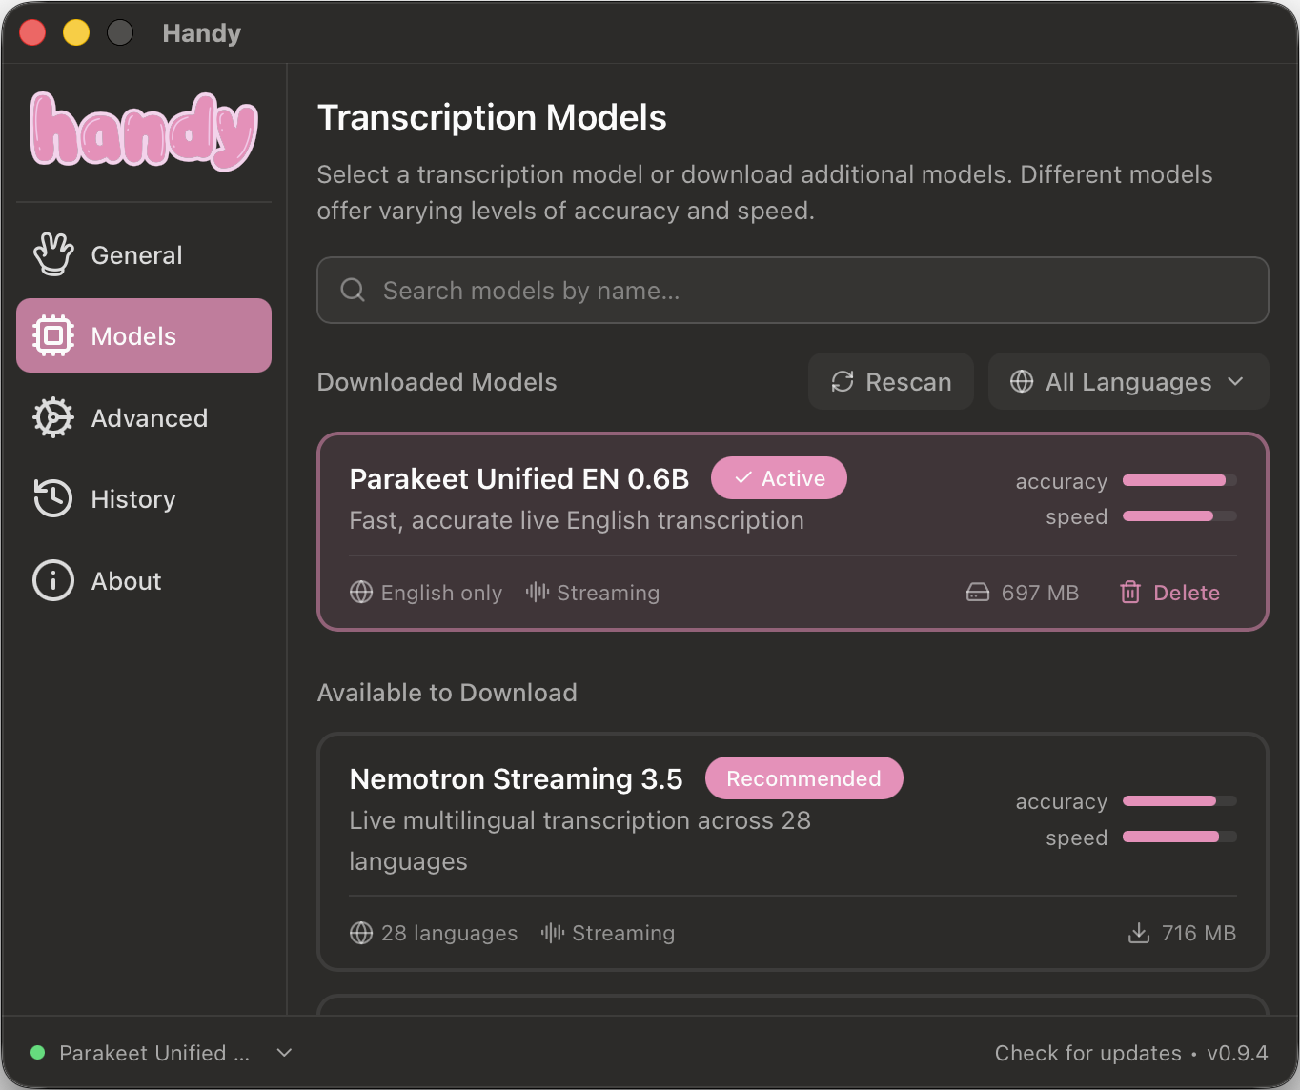
Task: Click the Rescan refresh arrows icon
Action: click(x=843, y=381)
